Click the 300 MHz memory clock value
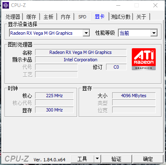This screenshot has height=165, width=166. click(x=54, y=110)
